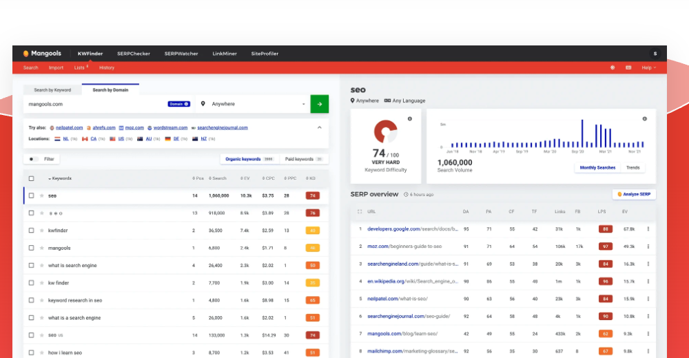The image size is (689, 358).
Task: Check the kwfinder keyword checkbox
Action: 31,230
